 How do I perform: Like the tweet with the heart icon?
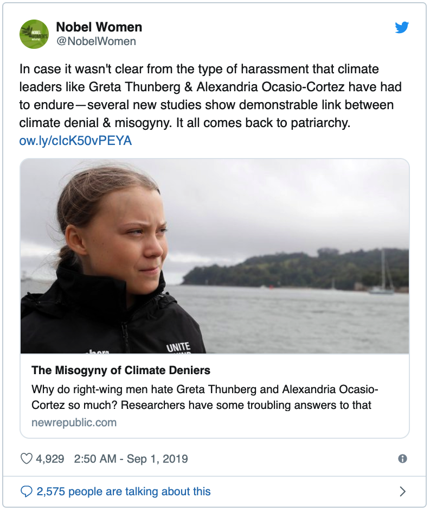tap(27, 459)
